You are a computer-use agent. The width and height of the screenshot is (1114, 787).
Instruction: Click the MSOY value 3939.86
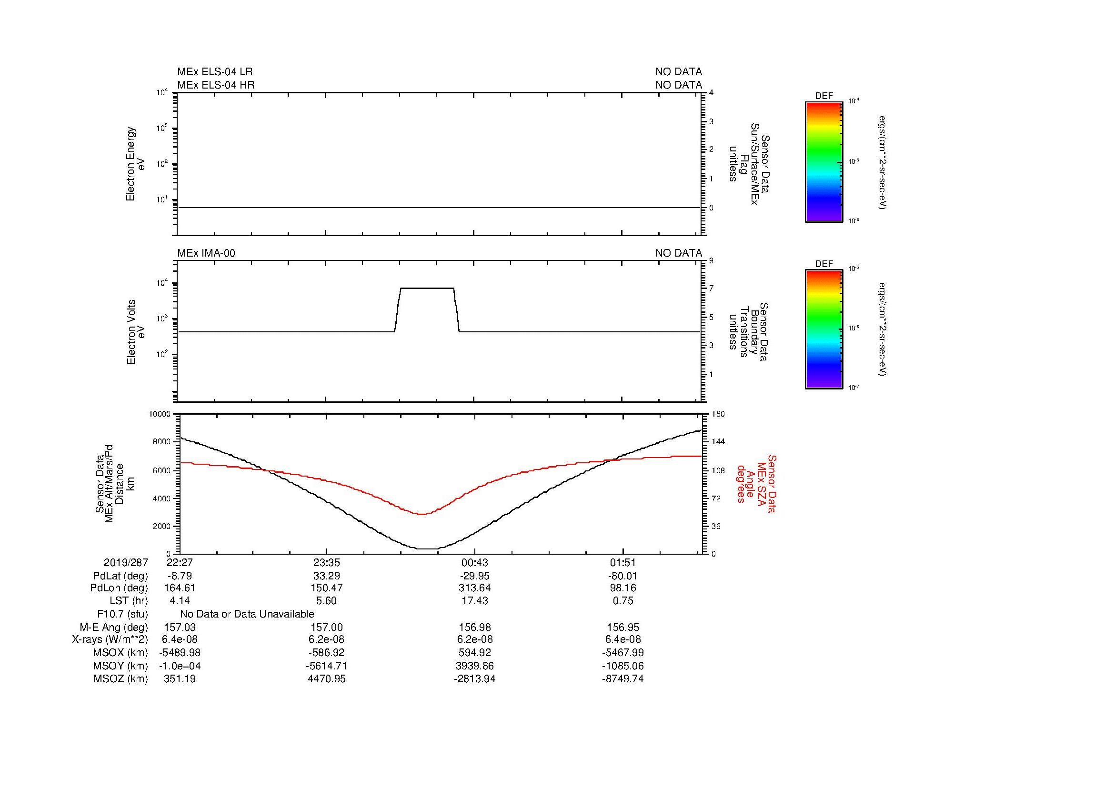coord(474,666)
